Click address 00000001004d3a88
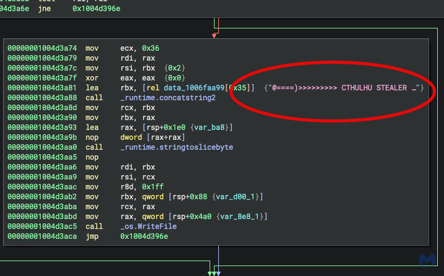The image size is (444, 276). point(42,98)
